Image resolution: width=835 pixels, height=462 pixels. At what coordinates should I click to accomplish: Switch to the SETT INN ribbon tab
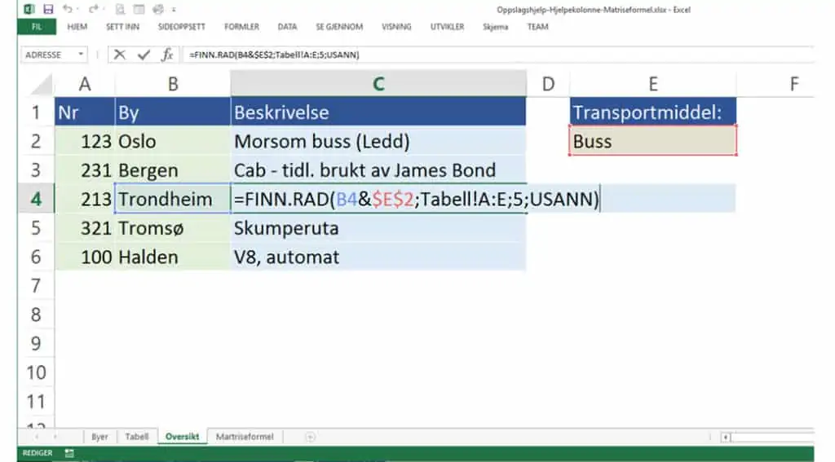click(x=122, y=27)
